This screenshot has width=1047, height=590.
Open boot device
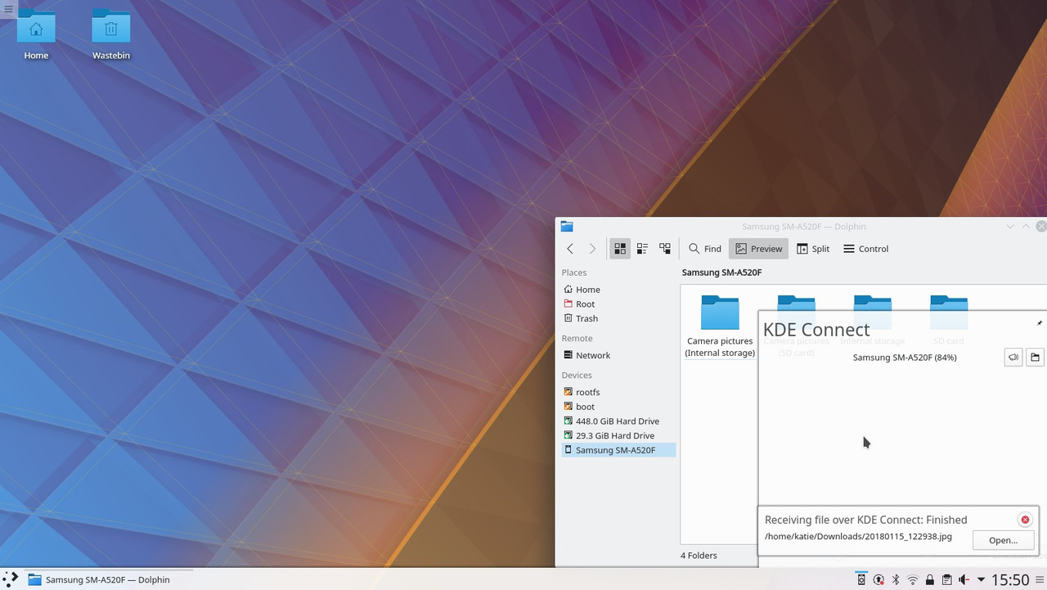[x=618, y=407]
